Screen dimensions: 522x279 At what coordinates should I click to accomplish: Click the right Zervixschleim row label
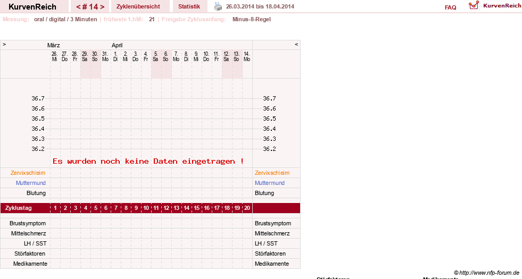point(272,173)
